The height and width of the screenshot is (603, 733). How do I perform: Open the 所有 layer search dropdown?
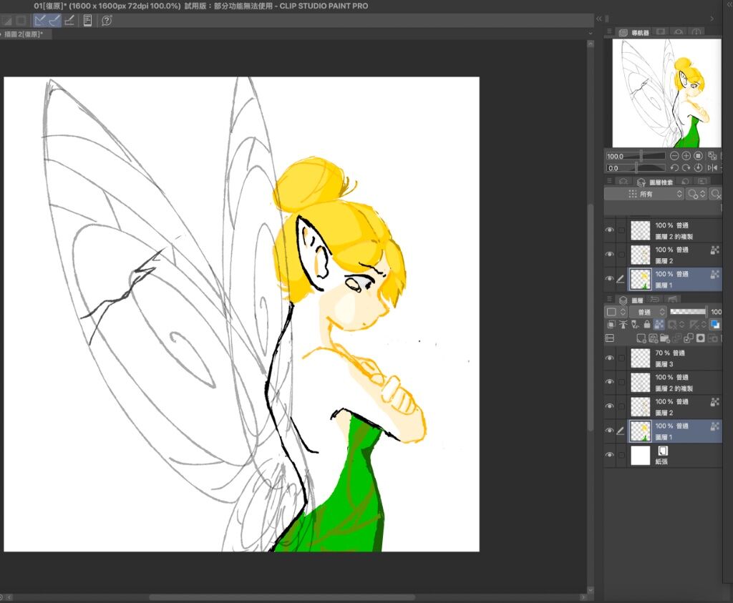(x=644, y=194)
